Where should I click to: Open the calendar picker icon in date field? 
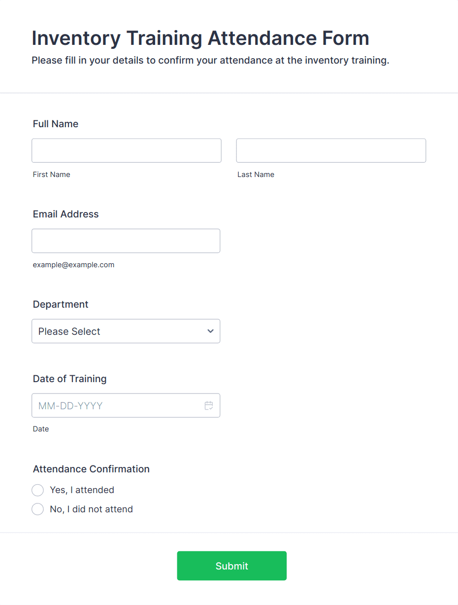coord(209,406)
